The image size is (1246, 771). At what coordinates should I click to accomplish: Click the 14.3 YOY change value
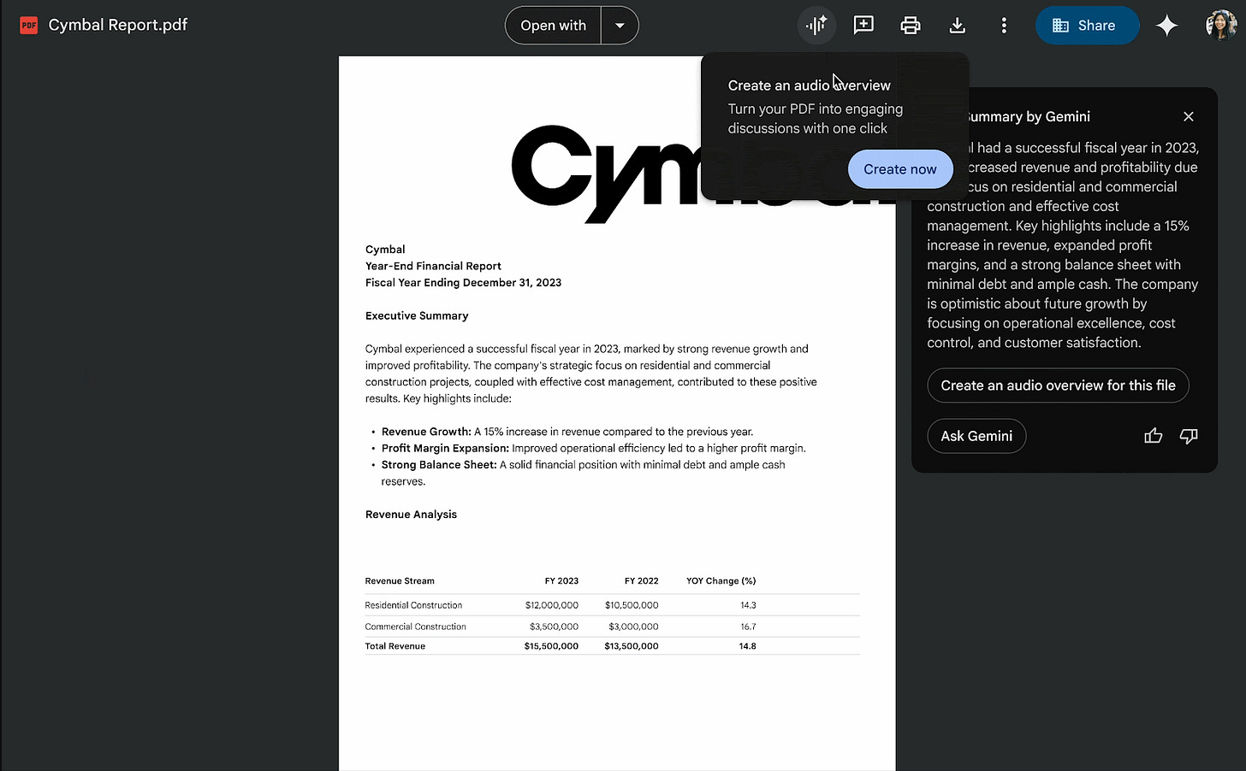point(748,605)
